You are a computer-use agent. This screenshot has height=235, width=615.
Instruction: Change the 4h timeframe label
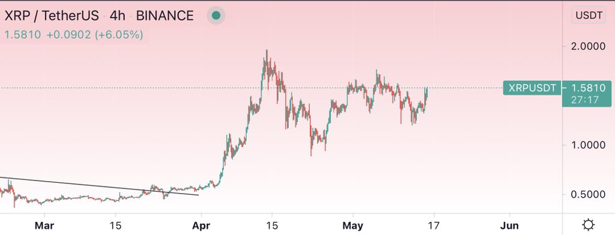pos(118,16)
